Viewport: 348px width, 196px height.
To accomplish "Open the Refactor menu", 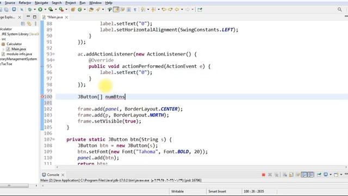I will (25, 3).
